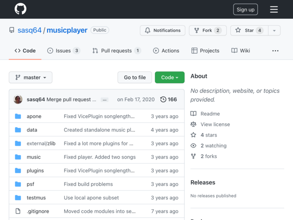Expand the Star lists dropdown arrow
The height and width of the screenshot is (220, 293).
tap(274, 31)
